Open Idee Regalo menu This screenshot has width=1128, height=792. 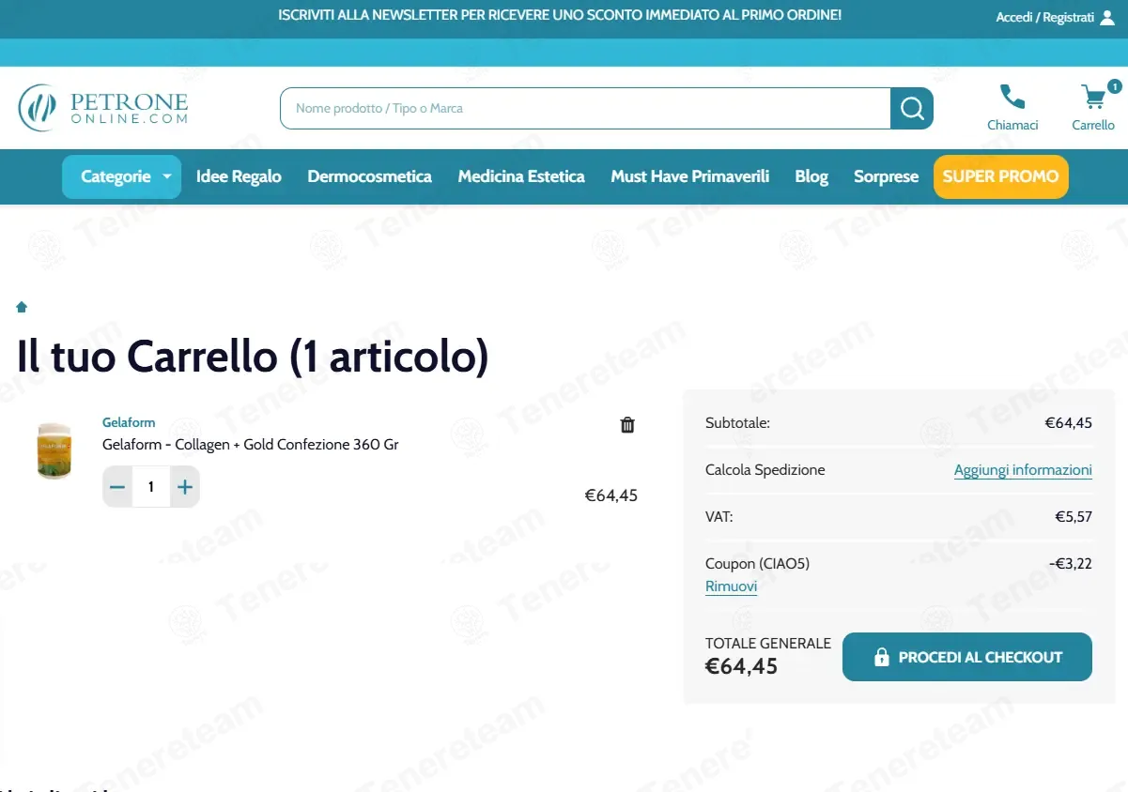(239, 176)
